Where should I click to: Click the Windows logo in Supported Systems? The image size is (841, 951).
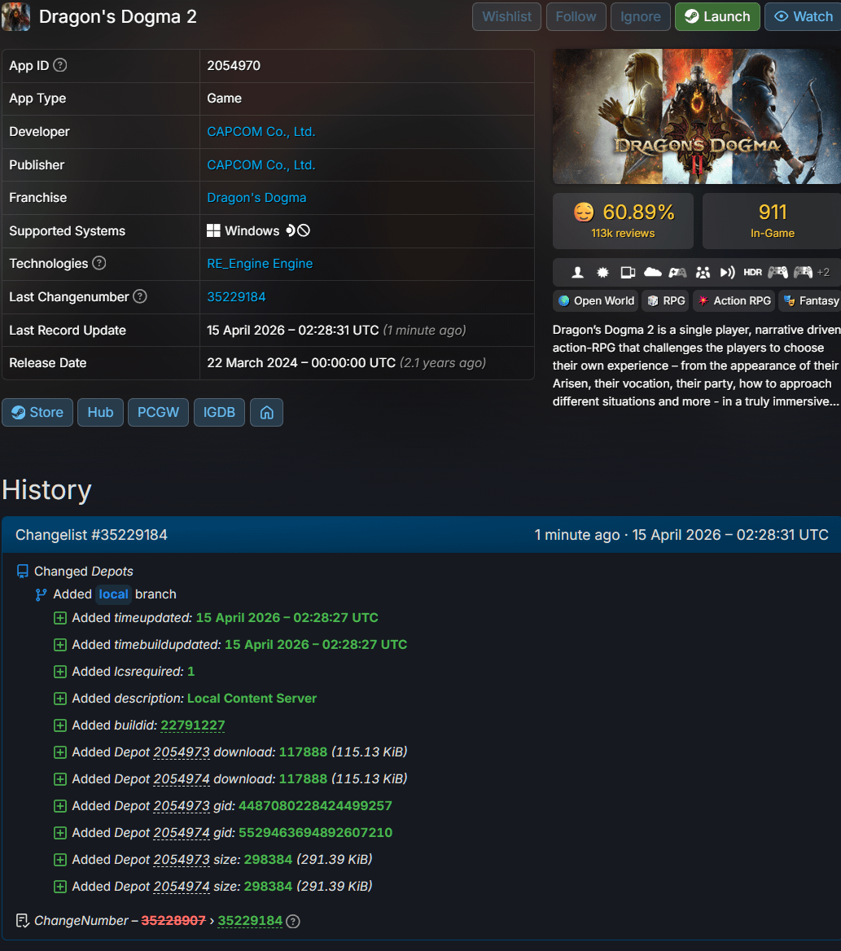(213, 230)
